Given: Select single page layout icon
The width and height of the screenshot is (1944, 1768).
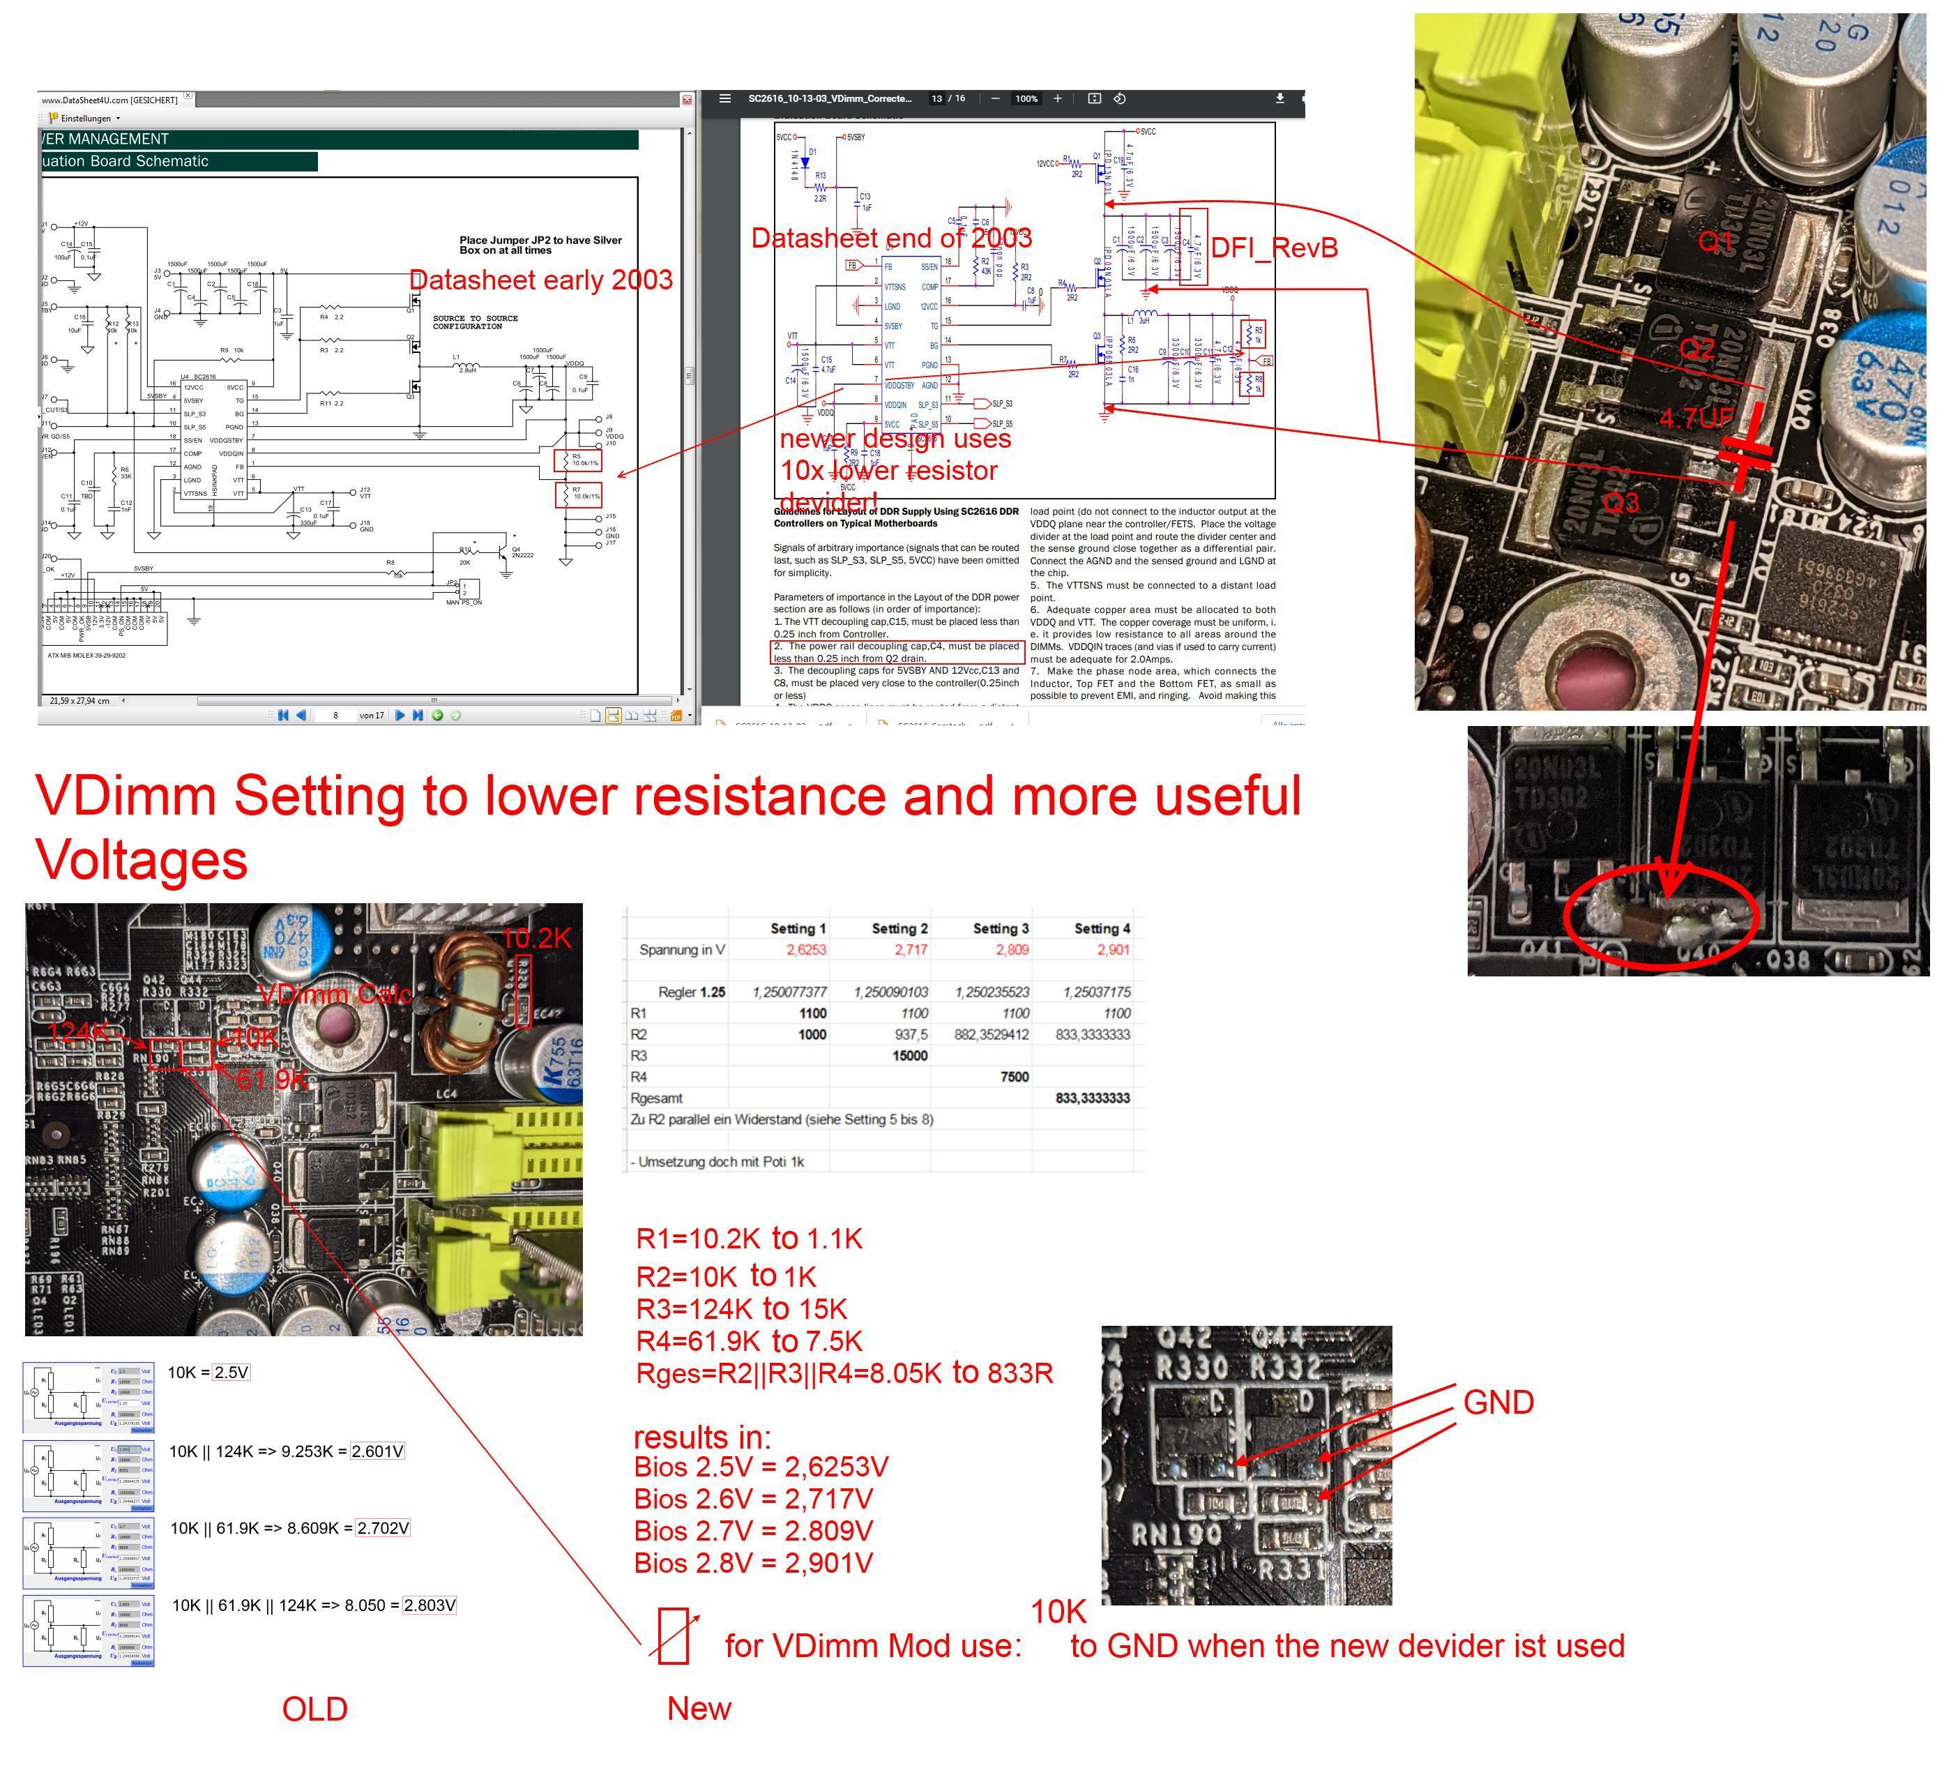Looking at the screenshot, I should 596,716.
